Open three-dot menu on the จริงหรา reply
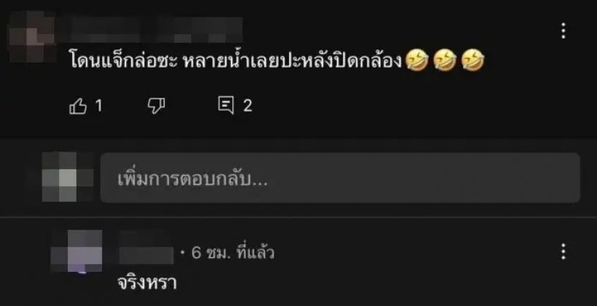The width and height of the screenshot is (597, 306). pos(564,251)
